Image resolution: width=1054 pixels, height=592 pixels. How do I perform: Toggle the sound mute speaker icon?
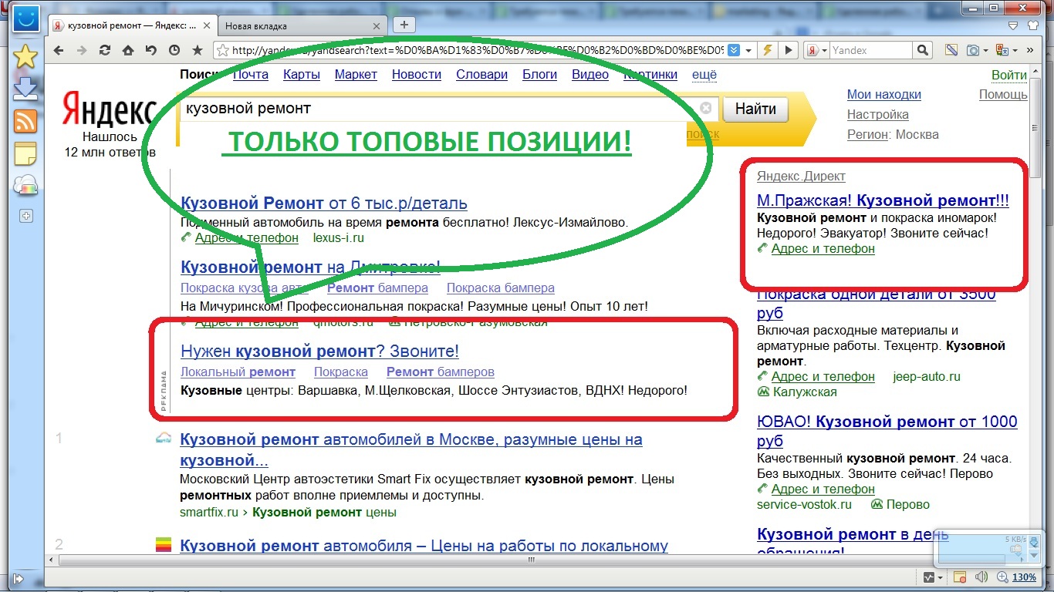(981, 577)
